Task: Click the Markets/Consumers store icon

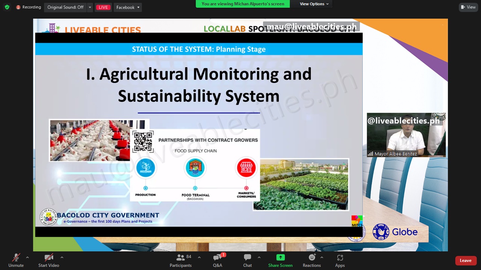Action: [246, 168]
